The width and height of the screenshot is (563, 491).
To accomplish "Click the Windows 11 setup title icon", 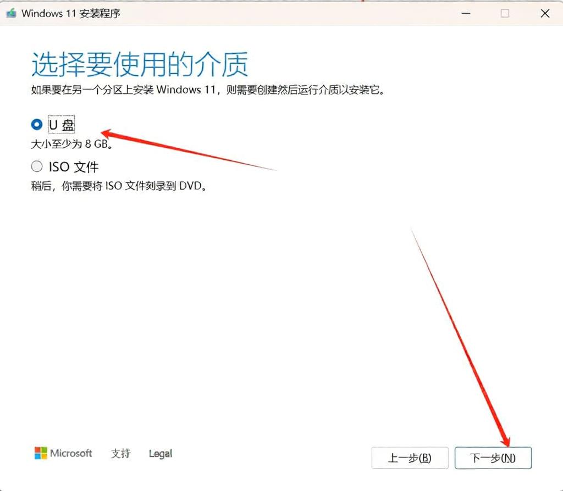I will point(11,13).
